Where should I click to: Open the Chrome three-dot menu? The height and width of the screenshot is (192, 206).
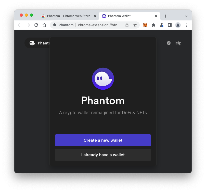(186, 25)
